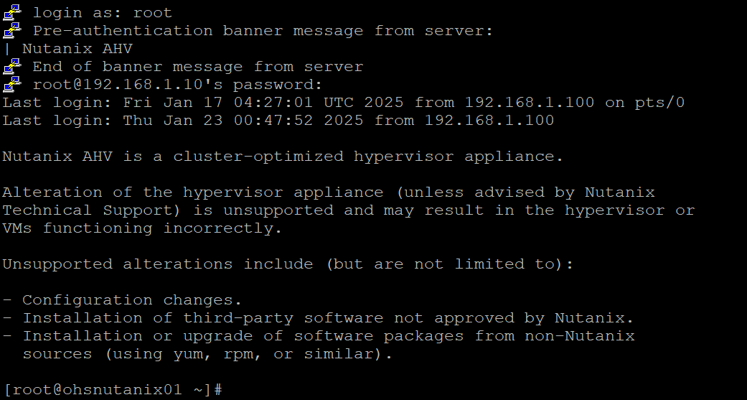Click the "Installation or upgrade of software packages" line
Screen dimensions: 747x400
coord(319,336)
